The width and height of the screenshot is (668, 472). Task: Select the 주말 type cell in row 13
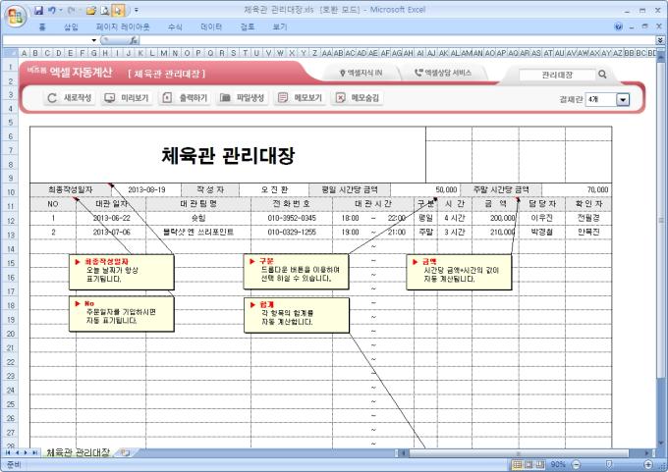pyautogui.click(x=425, y=233)
